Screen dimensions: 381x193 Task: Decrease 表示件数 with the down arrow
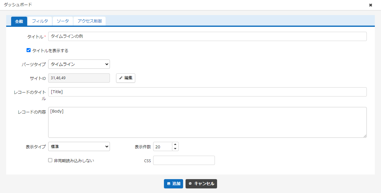click(x=175, y=149)
